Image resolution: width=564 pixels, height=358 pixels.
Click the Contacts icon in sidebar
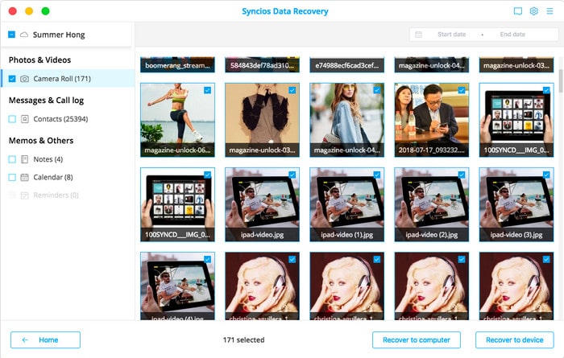(25, 119)
